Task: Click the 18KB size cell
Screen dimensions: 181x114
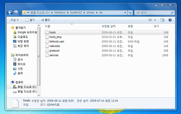Action: (x=165, y=55)
